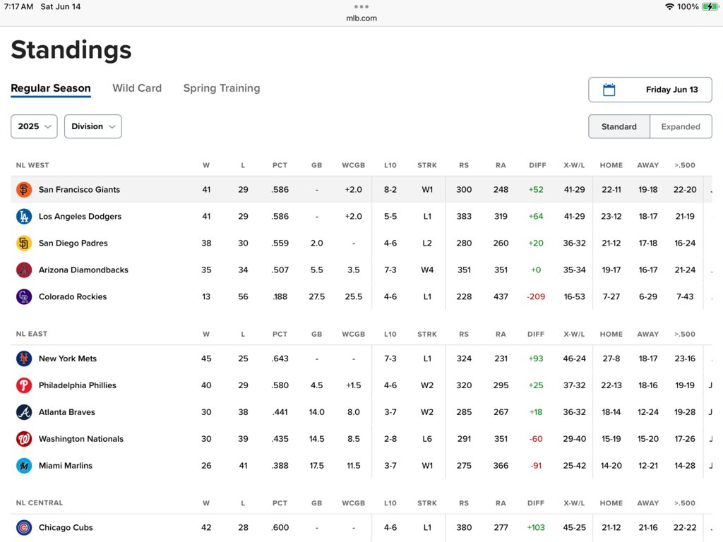Click the Los Angeles Dodgers logo

click(x=24, y=216)
